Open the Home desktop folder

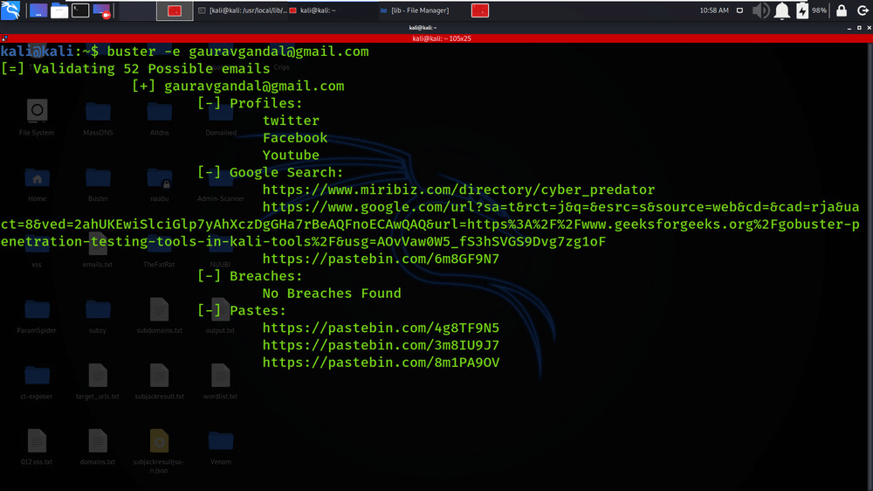[x=37, y=184]
